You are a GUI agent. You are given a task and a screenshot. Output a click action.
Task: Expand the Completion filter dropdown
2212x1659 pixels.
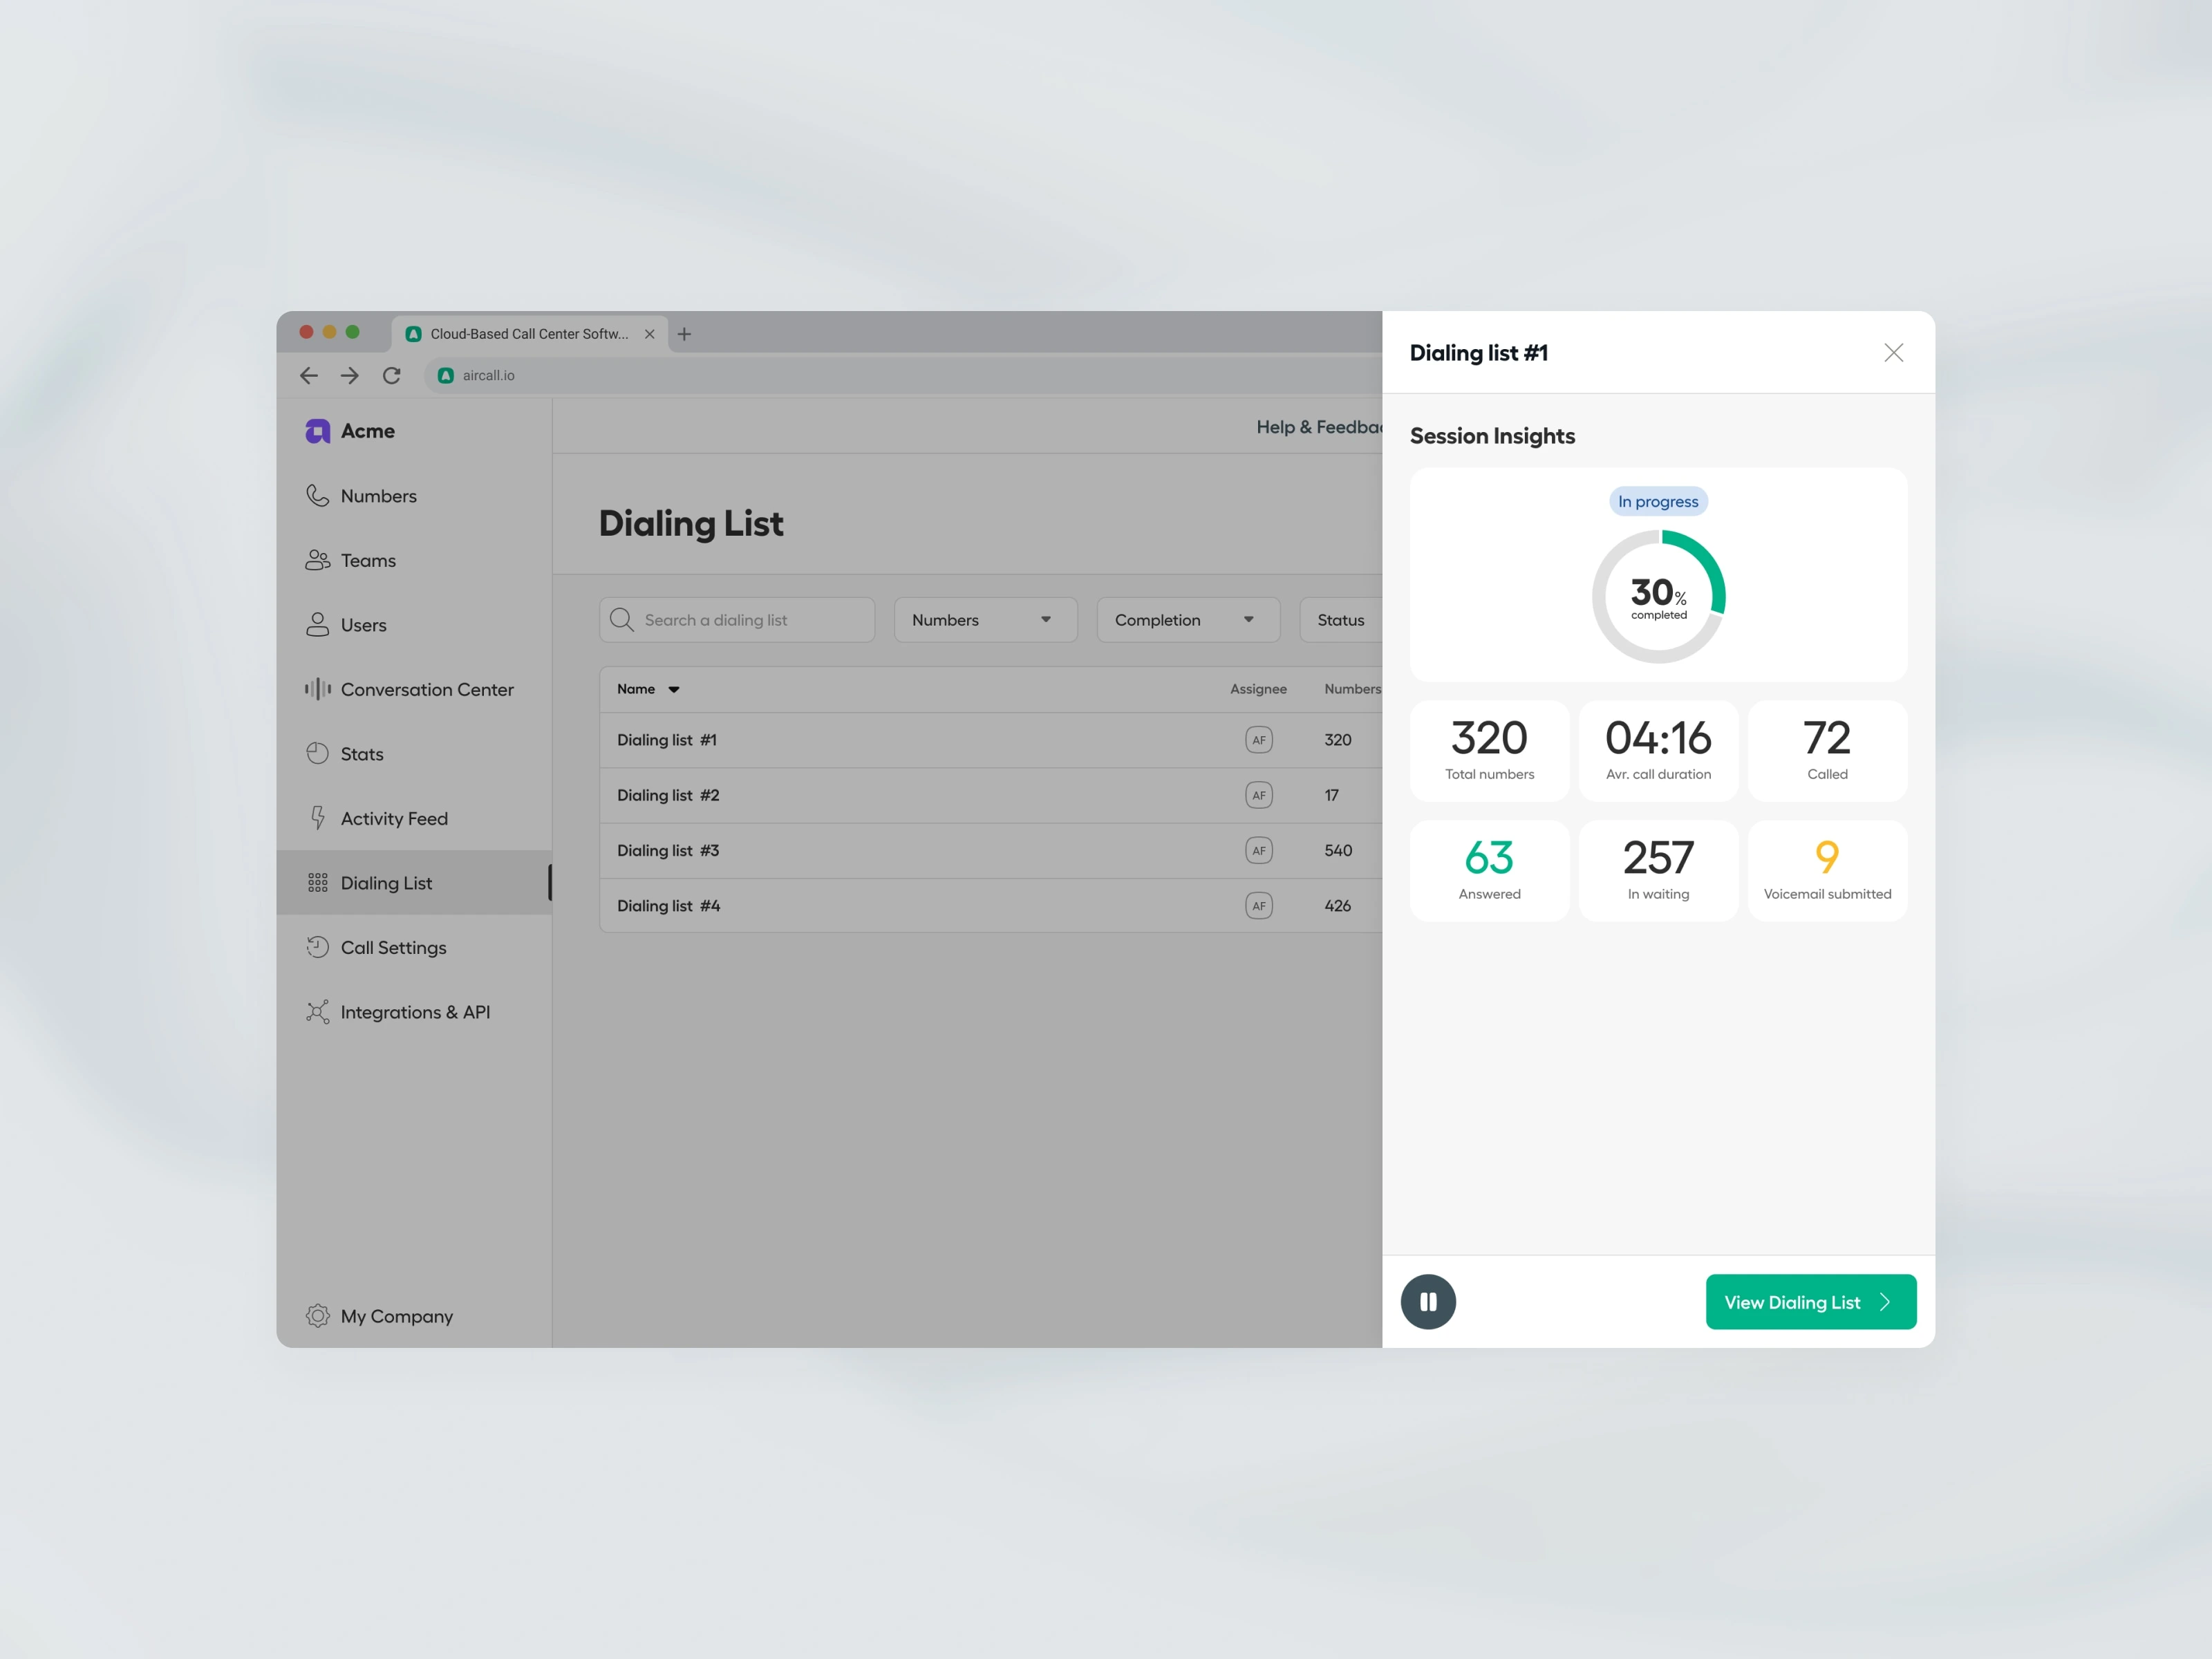tap(1187, 620)
